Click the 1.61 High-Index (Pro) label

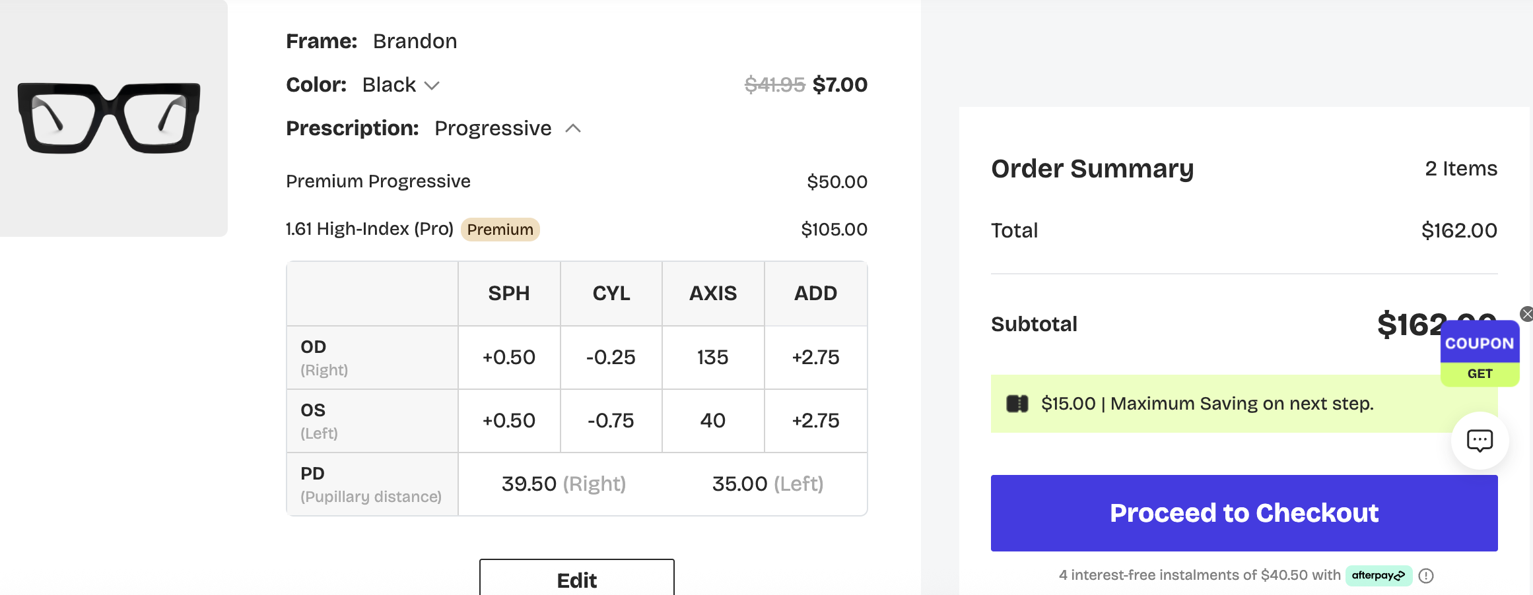pyautogui.click(x=369, y=230)
